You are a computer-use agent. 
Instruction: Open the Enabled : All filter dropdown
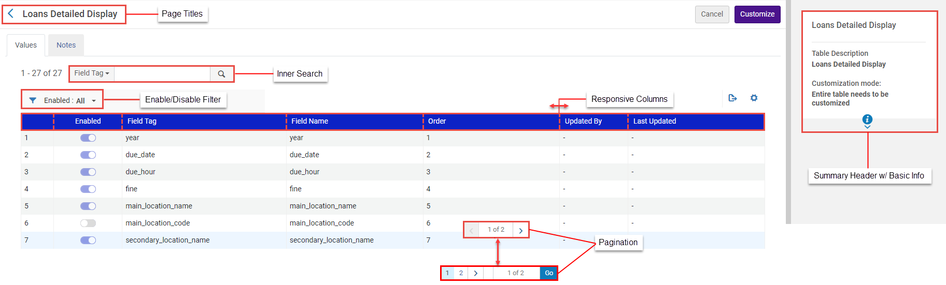click(70, 100)
